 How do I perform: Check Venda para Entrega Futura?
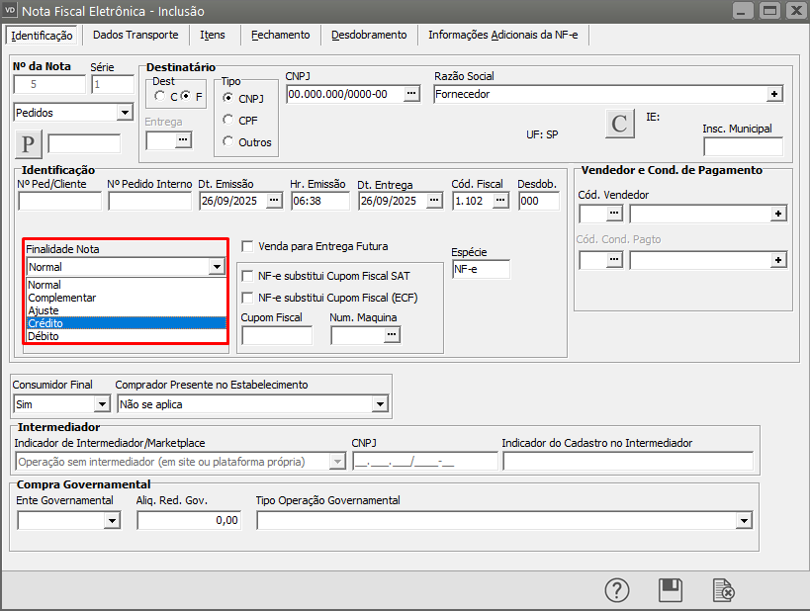(248, 246)
